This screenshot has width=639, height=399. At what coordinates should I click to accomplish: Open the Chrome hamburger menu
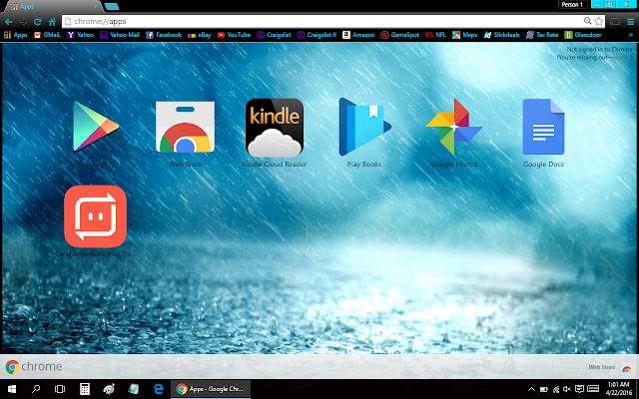point(630,22)
